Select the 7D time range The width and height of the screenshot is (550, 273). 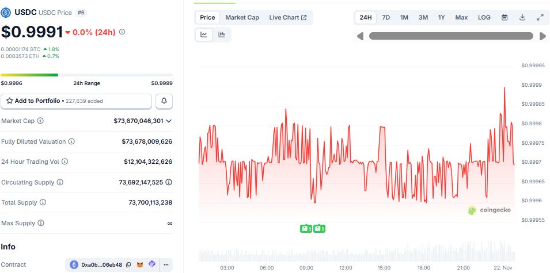pos(386,17)
